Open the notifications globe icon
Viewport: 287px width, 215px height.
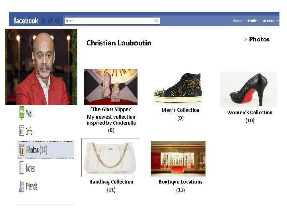tap(57, 21)
